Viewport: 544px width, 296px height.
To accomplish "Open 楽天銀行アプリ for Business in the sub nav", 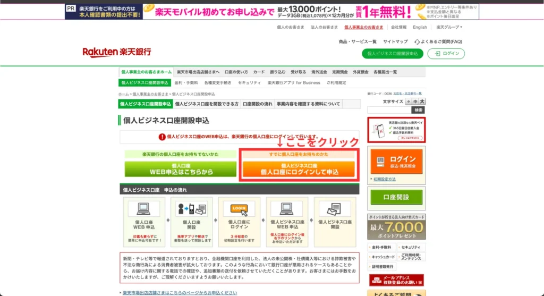I will pyautogui.click(x=294, y=83).
